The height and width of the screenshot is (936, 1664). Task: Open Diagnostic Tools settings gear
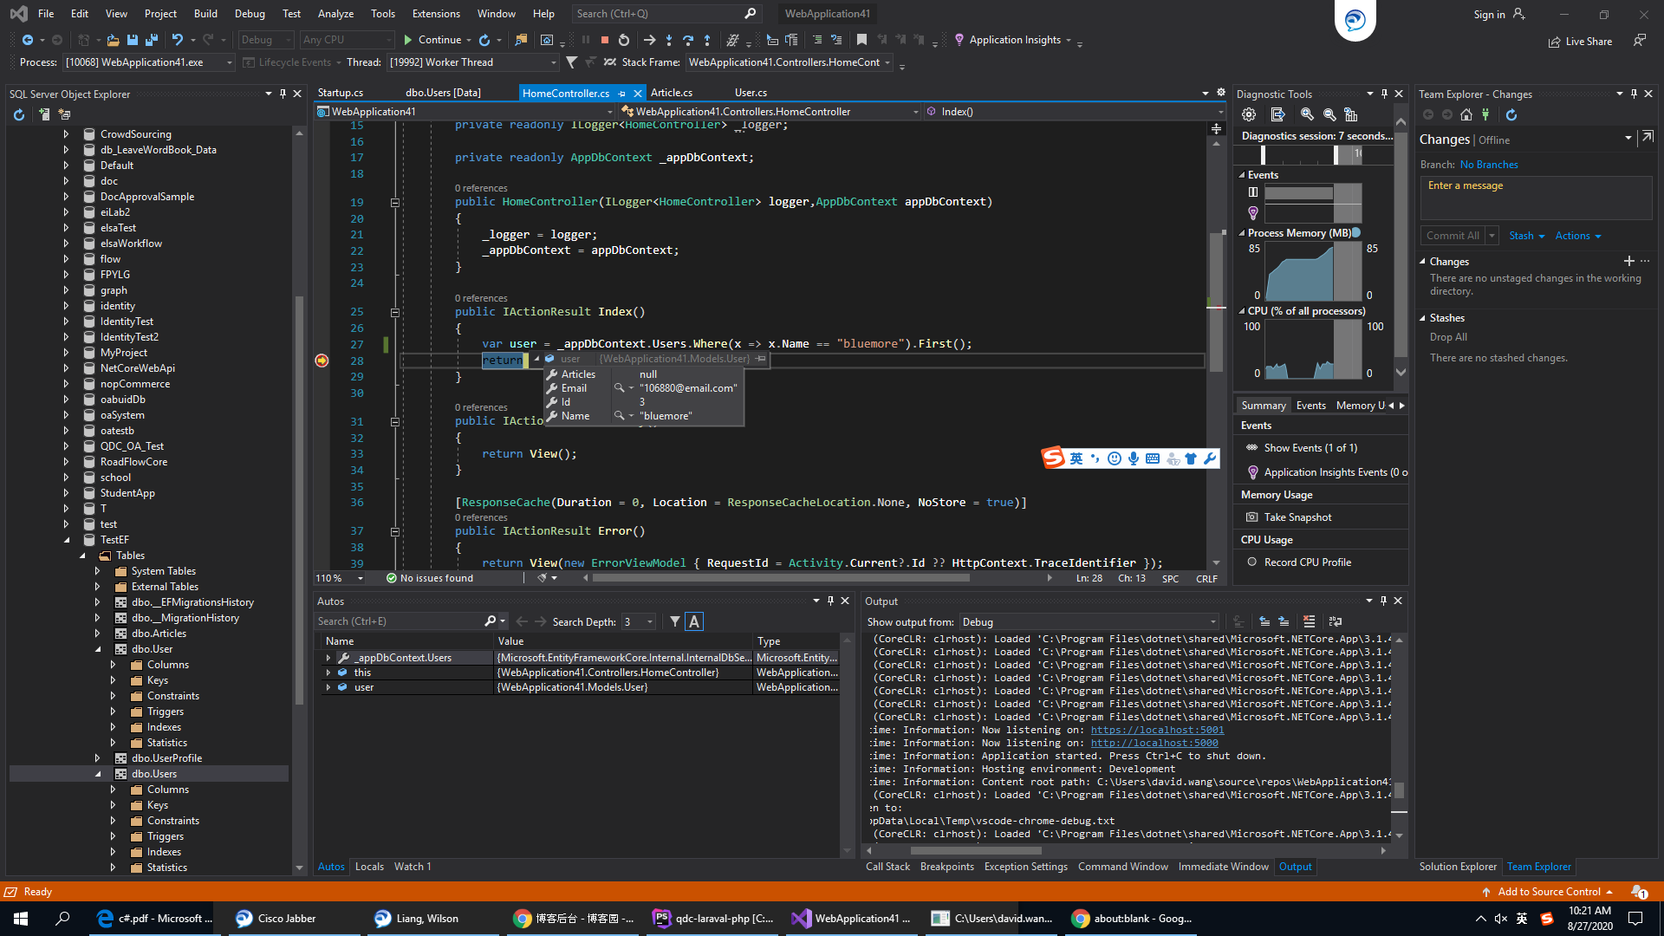click(1249, 114)
